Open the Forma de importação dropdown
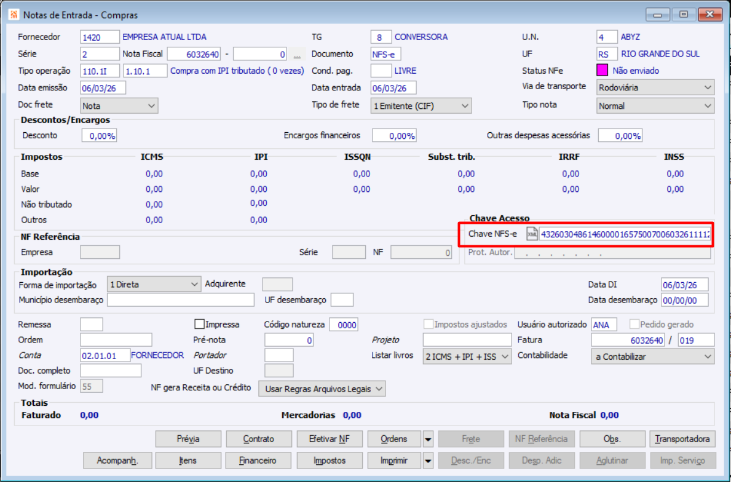This screenshot has height=482, width=731. [154, 285]
